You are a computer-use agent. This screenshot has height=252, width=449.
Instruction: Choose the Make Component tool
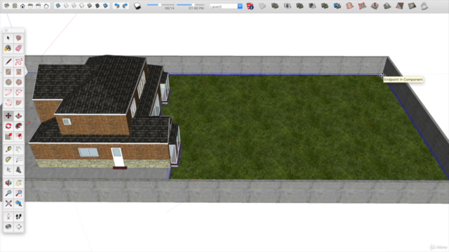point(19,38)
